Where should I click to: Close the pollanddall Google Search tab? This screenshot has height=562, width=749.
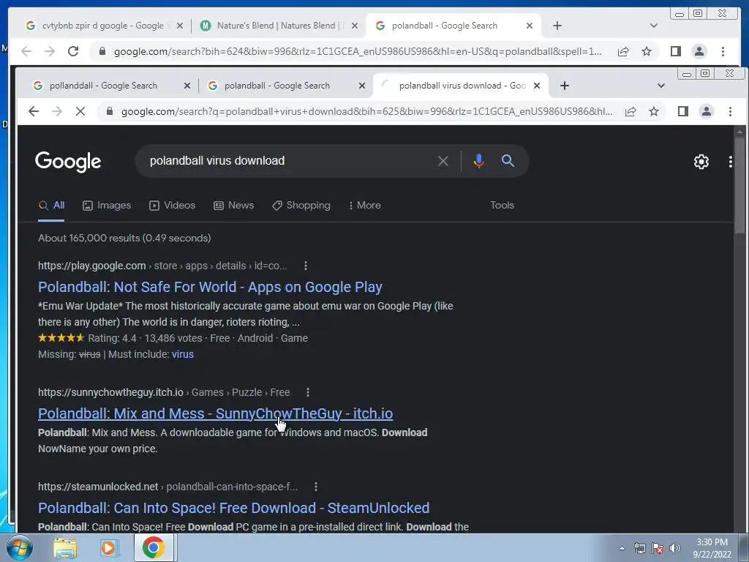pyautogui.click(x=187, y=86)
